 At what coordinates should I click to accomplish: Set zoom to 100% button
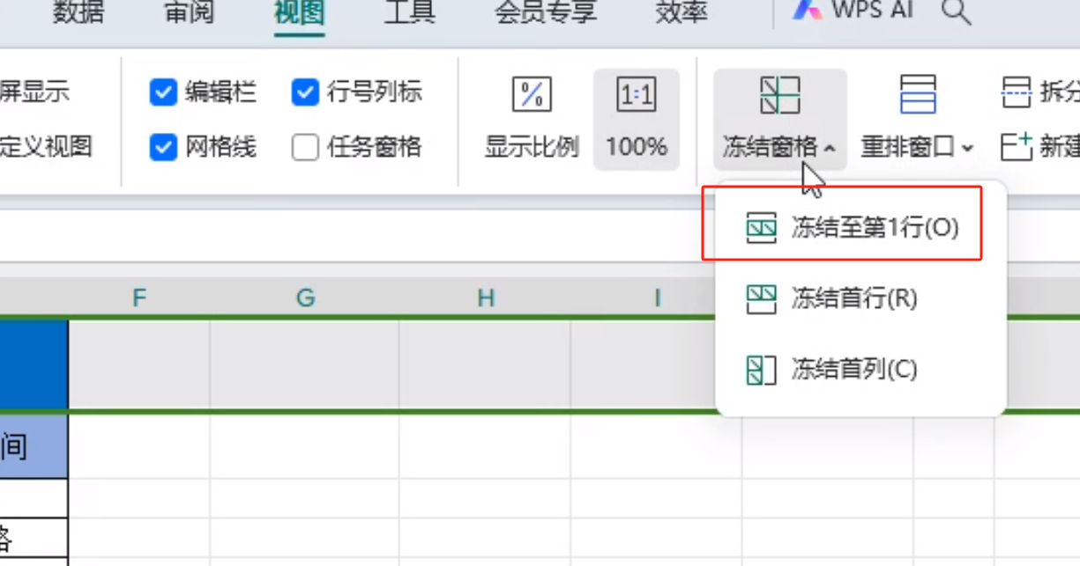pos(637,119)
